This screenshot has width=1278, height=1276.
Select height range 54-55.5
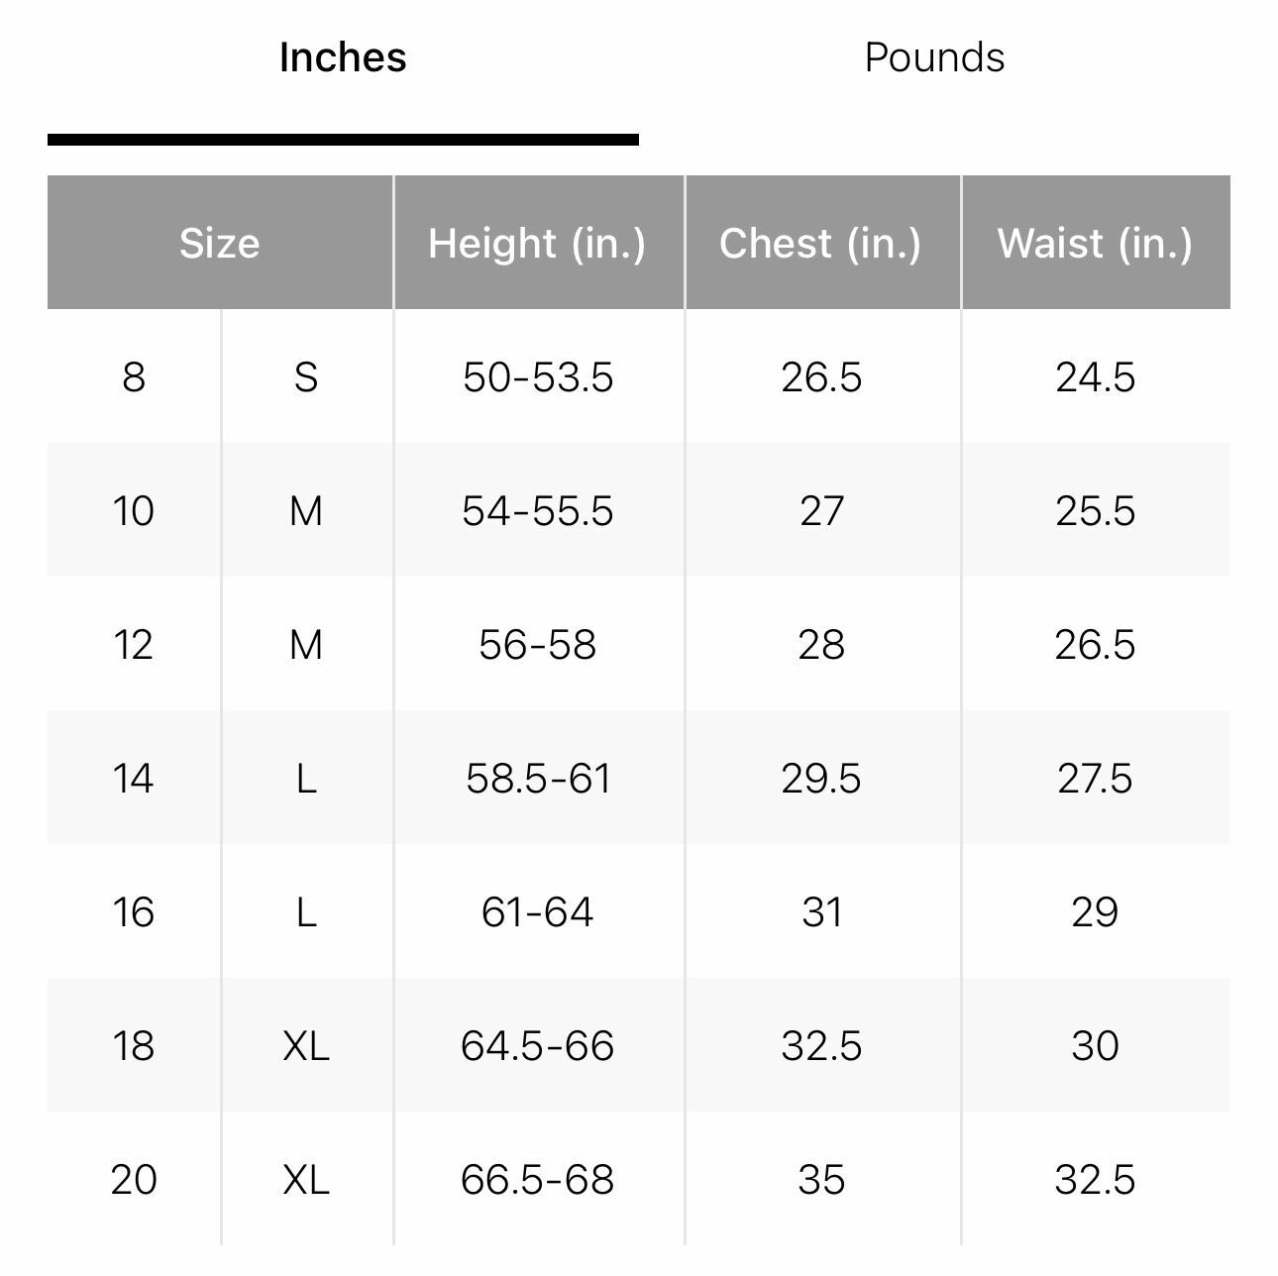coord(538,510)
